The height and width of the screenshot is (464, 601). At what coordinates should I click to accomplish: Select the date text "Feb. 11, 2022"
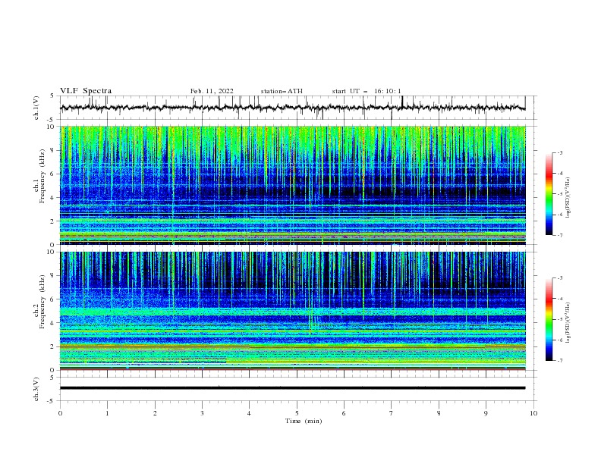pos(212,91)
